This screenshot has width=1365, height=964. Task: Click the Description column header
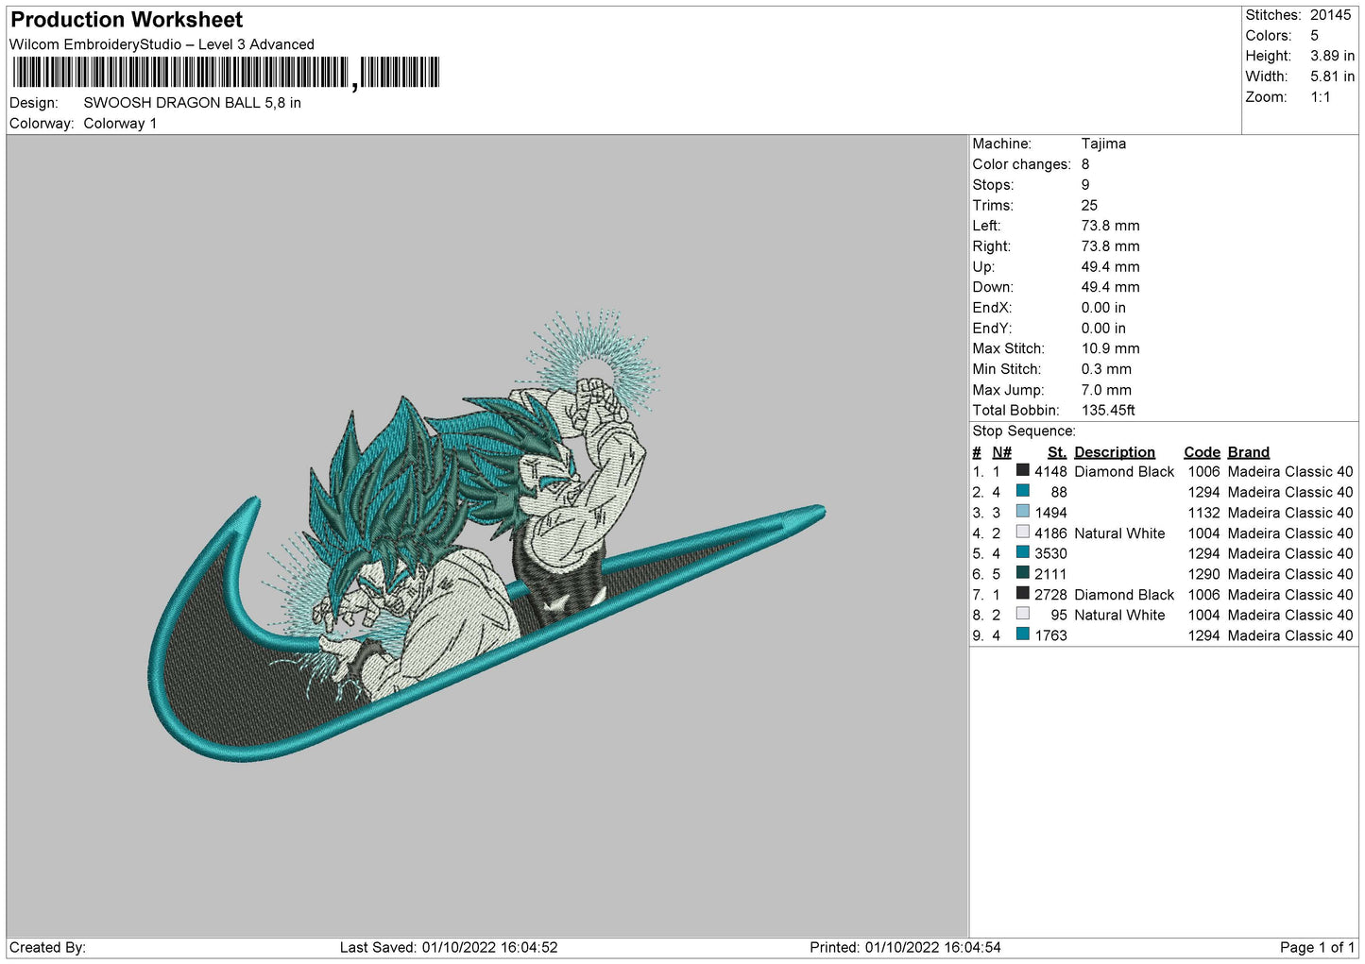coord(1114,452)
